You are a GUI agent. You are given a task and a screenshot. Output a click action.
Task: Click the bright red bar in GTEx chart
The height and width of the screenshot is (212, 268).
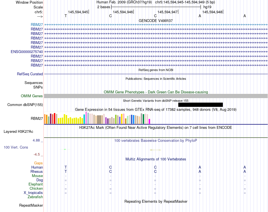[54, 118]
